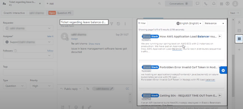This screenshot has height=109, width=243.
Task: Open the search magnifier icon
Action: [160, 3]
